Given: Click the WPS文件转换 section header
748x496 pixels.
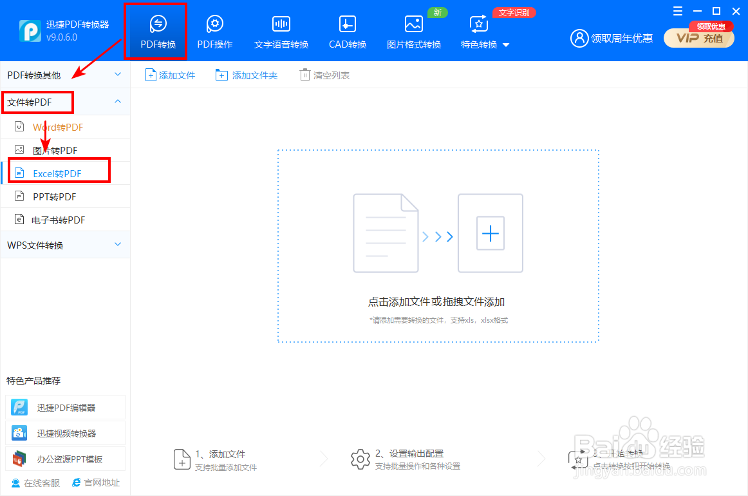Looking at the screenshot, I should pos(66,245).
